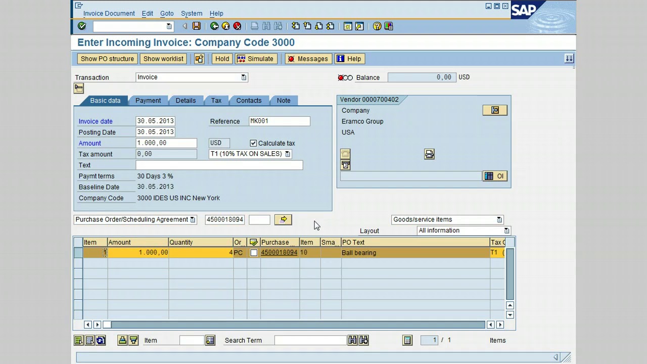647x364 pixels.
Task: Tick the checkbox in the Ball bearing row
Action: coord(254,253)
